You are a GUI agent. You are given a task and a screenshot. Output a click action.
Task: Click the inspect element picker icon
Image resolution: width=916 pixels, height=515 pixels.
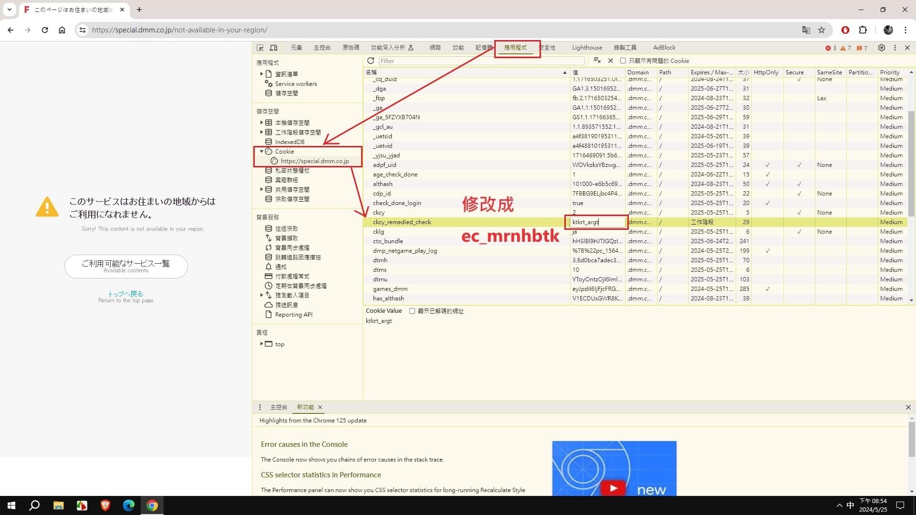[260, 48]
